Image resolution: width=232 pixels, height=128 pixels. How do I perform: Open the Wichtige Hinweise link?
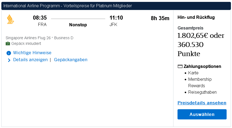(x=32, y=53)
